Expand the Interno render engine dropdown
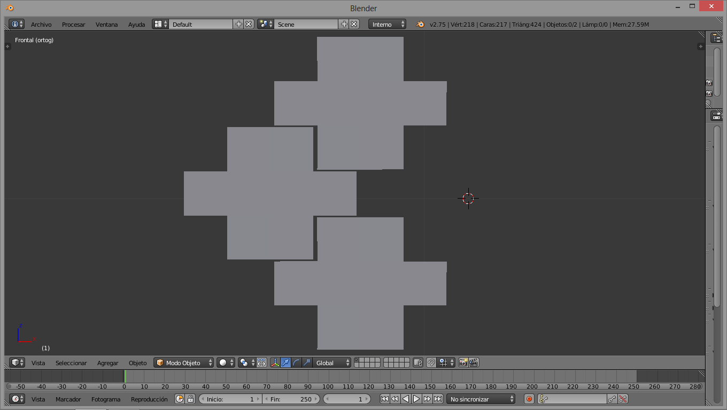This screenshot has width=727, height=410. click(387, 24)
